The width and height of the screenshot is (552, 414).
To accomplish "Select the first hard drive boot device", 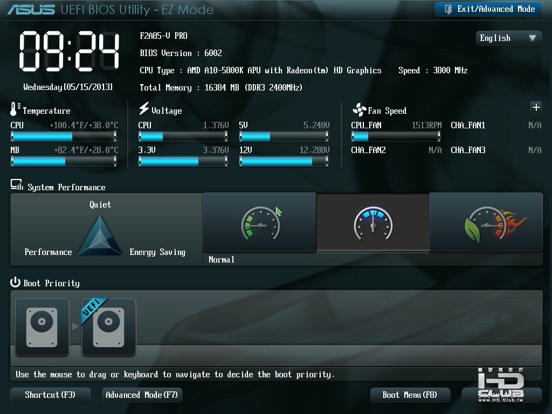I will pos(42,327).
